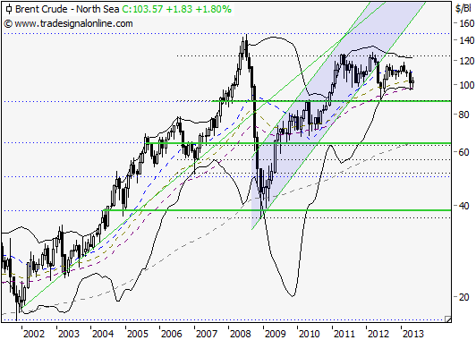The height and width of the screenshot is (340, 476).
Task: Click the +1.80% percentage change label
Action: pos(214,9)
